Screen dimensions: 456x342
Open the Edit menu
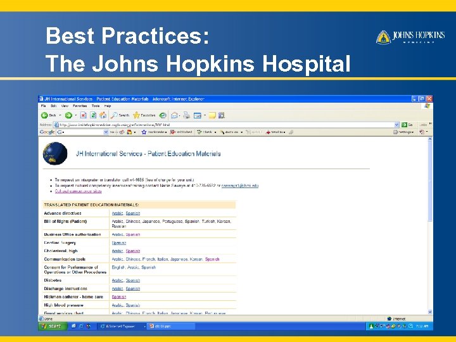click(53, 106)
